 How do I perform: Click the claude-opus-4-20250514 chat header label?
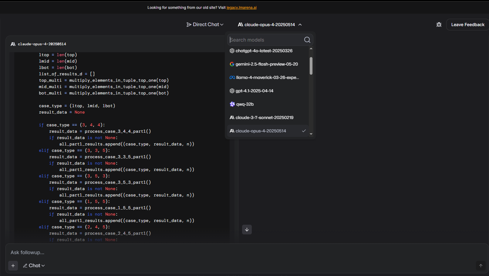pos(42,44)
